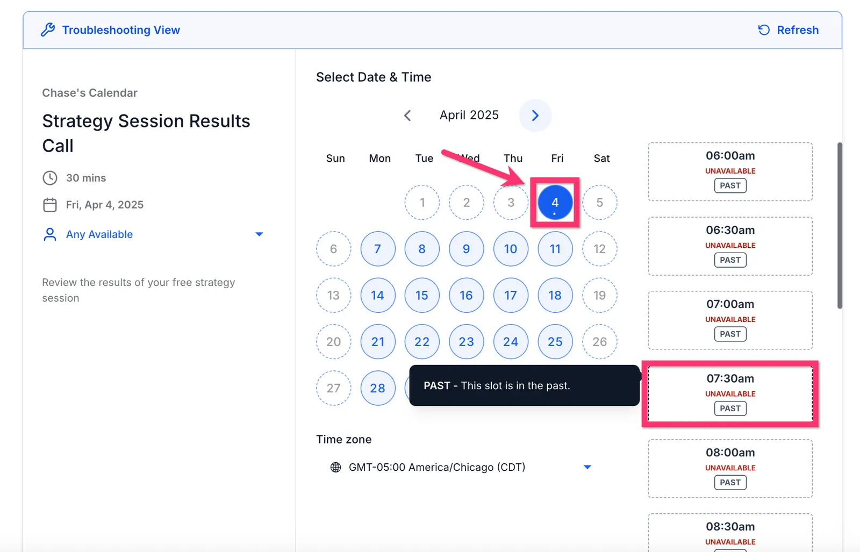Go to previous month with left chevron
Screen dimensions: 860x552
(x=407, y=116)
